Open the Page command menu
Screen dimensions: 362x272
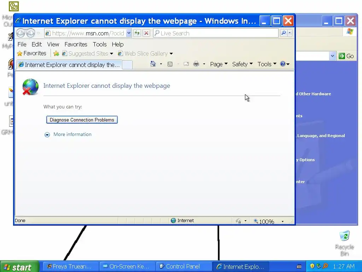click(219, 64)
